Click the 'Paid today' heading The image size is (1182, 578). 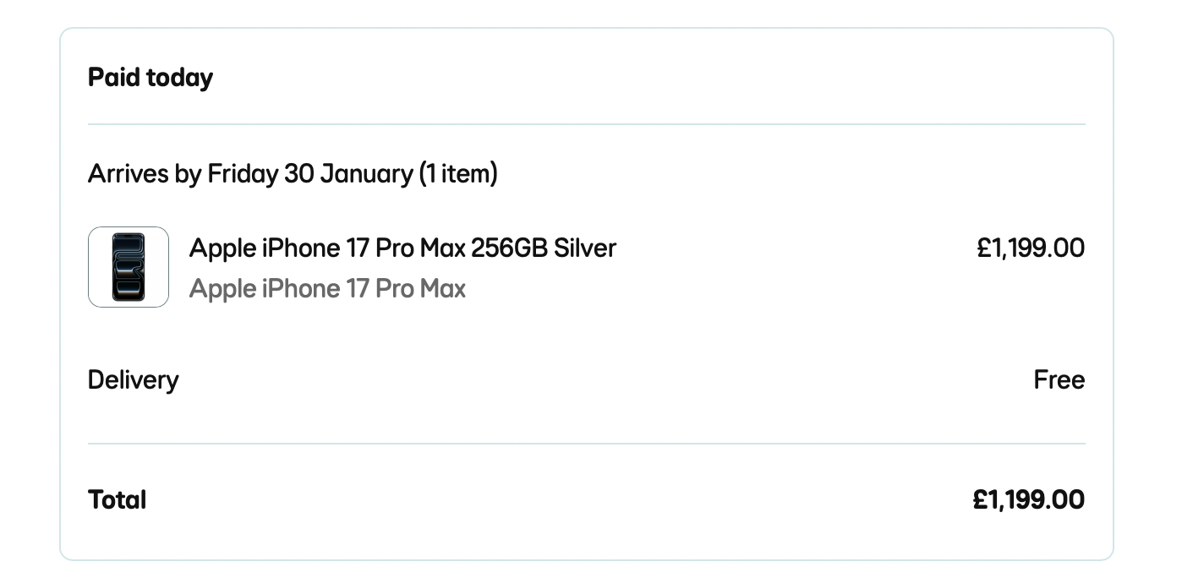click(150, 78)
